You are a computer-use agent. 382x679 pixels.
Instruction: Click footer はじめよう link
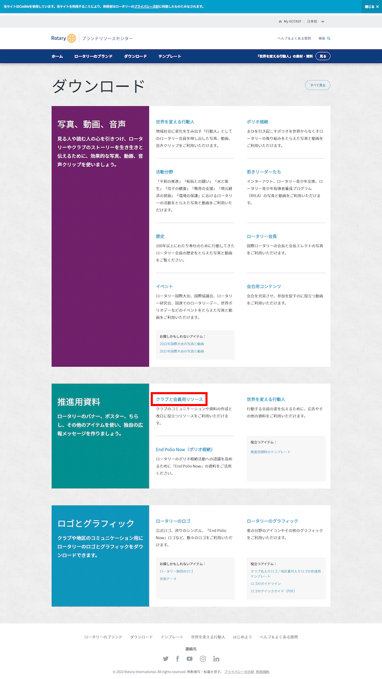coord(242,637)
